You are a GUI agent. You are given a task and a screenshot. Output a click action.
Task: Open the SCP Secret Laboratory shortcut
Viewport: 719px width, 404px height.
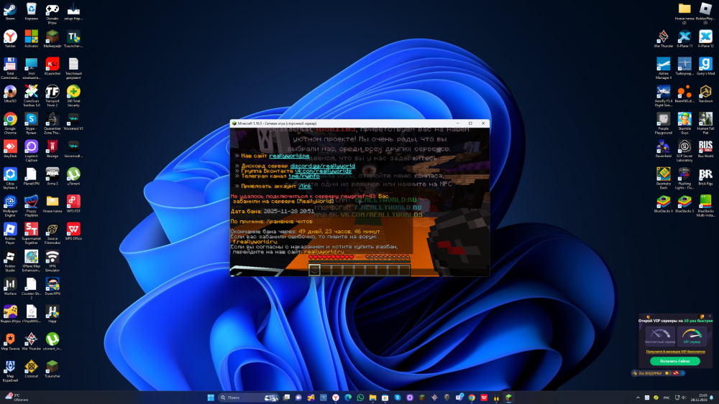coord(684,150)
